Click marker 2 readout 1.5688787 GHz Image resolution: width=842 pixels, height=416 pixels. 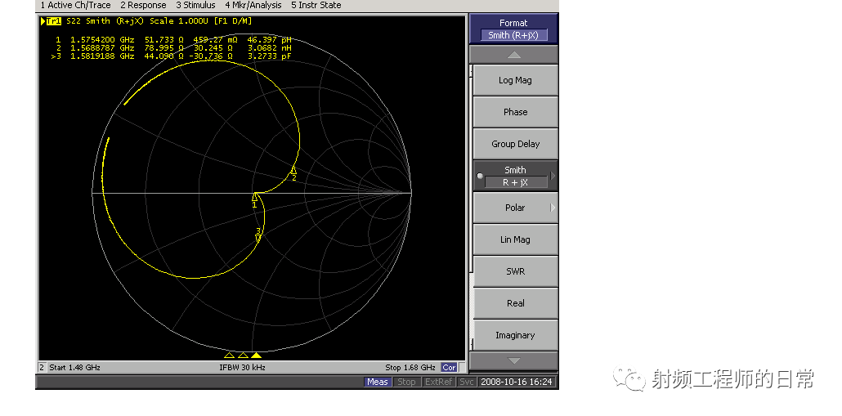102,47
